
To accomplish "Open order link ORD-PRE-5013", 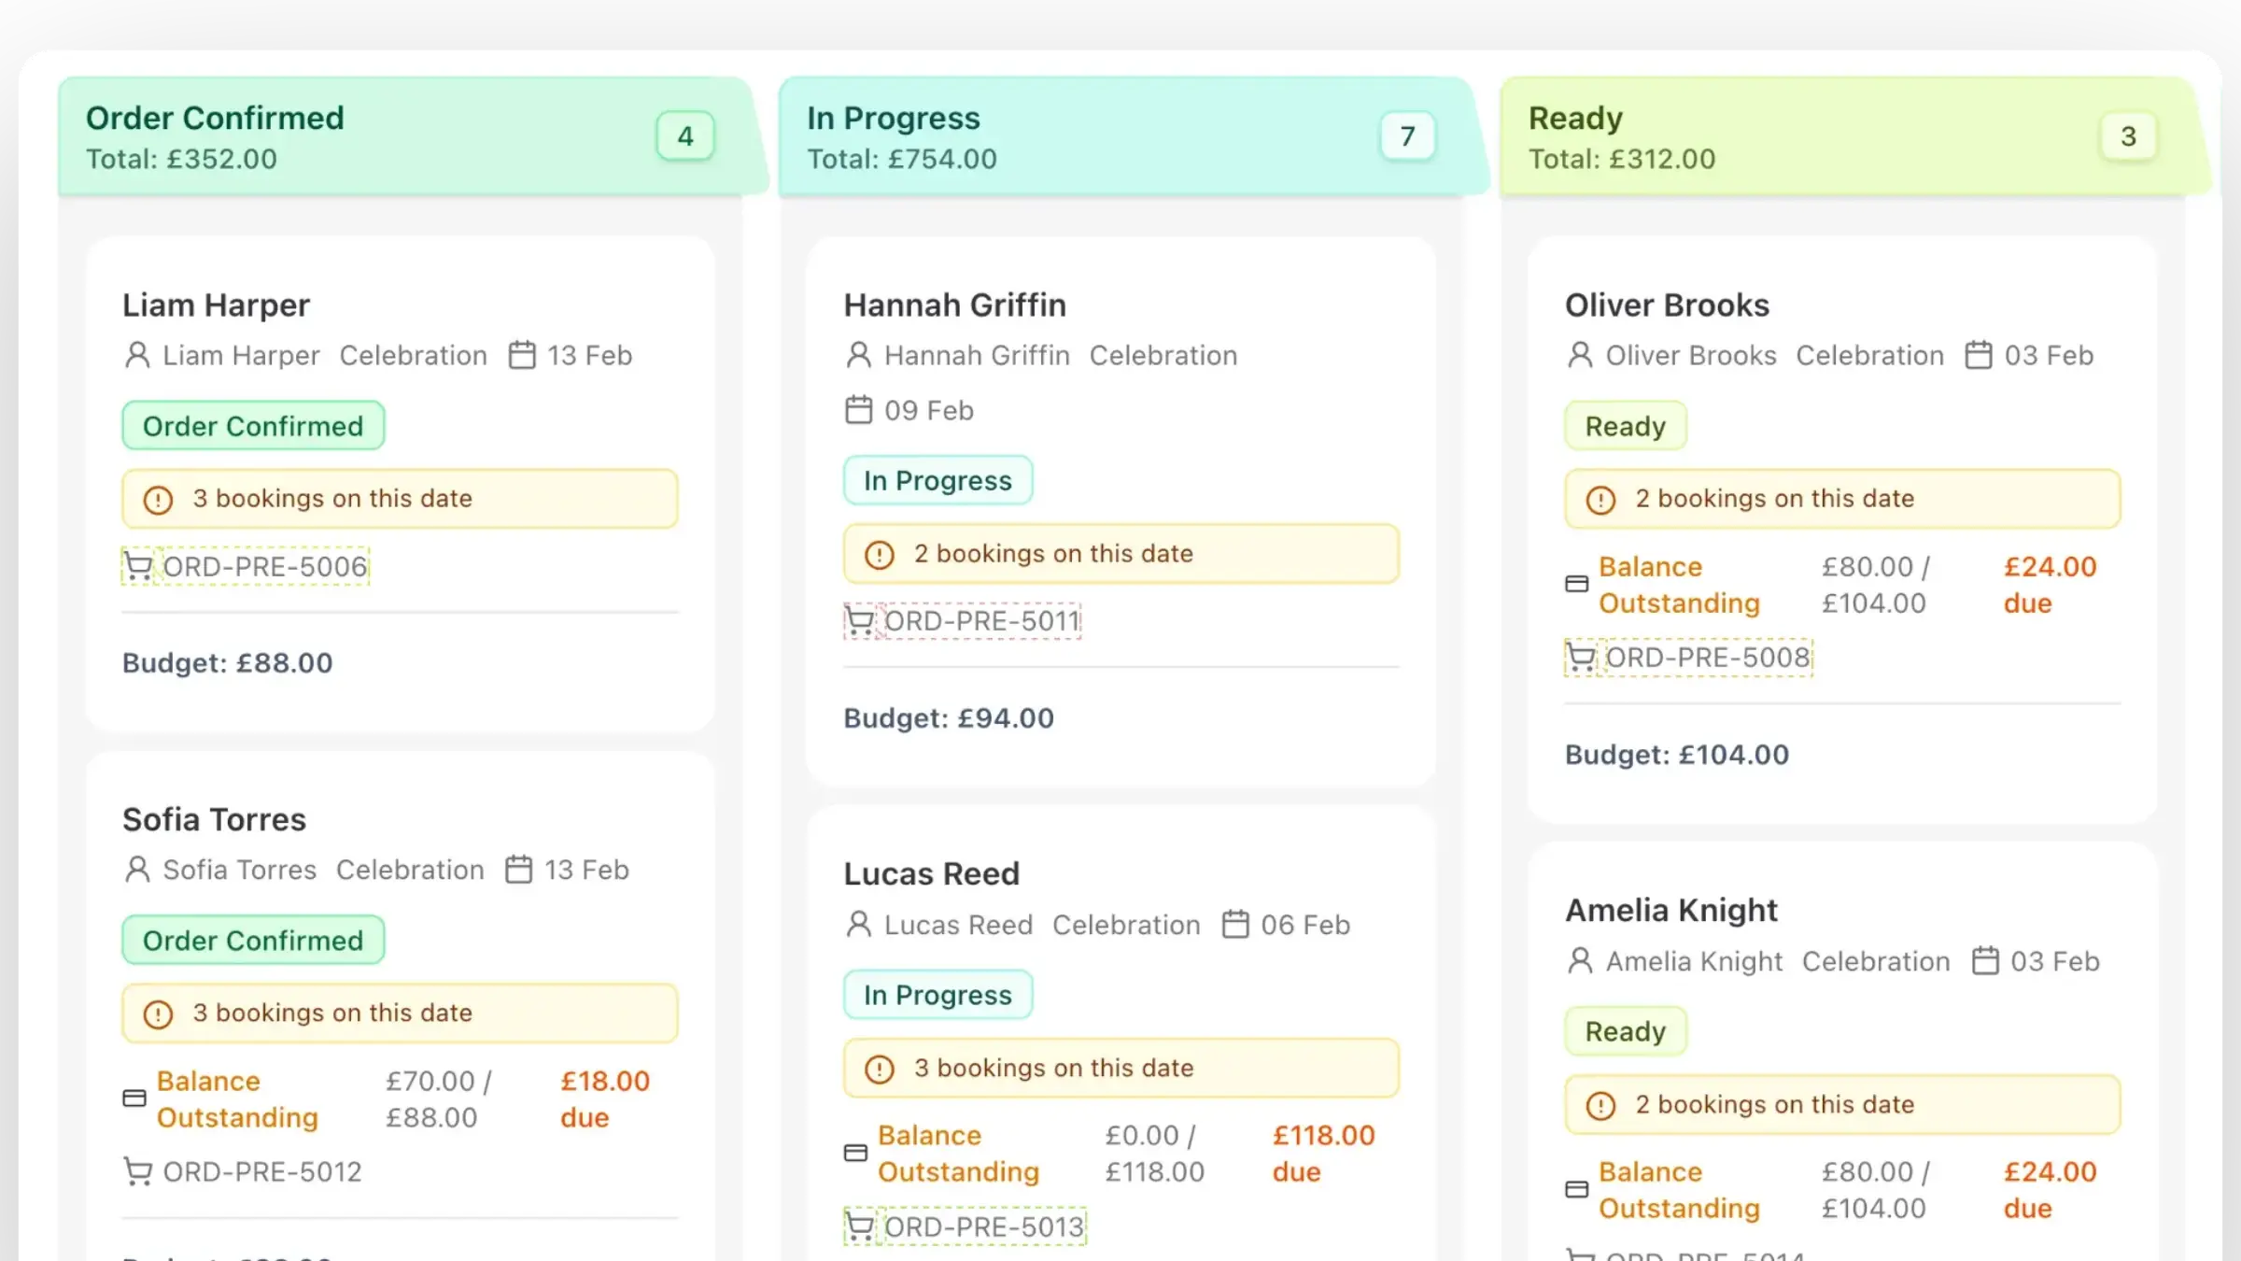I will [984, 1226].
